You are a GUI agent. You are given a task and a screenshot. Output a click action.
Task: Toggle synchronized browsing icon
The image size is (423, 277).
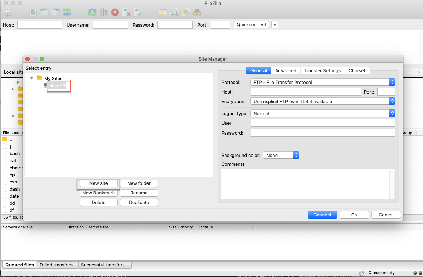[x=186, y=12]
